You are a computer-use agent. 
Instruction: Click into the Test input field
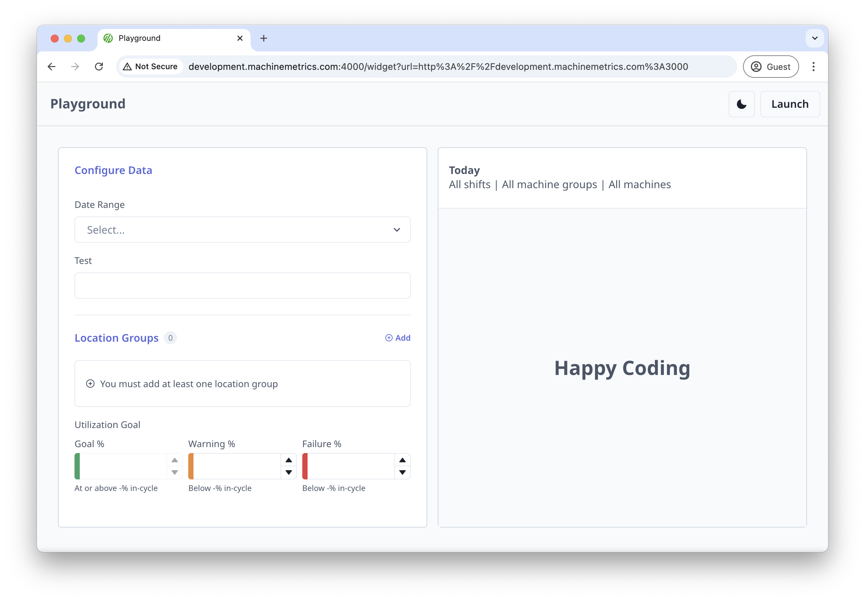pos(242,286)
